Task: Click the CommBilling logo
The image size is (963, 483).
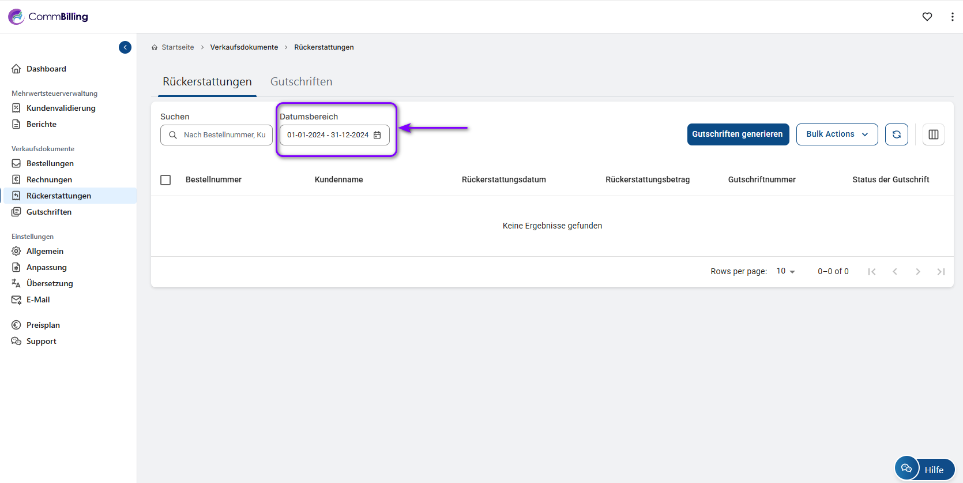Action: click(x=48, y=17)
